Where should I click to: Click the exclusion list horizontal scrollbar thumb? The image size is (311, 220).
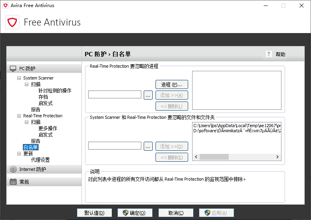[x=214, y=157]
